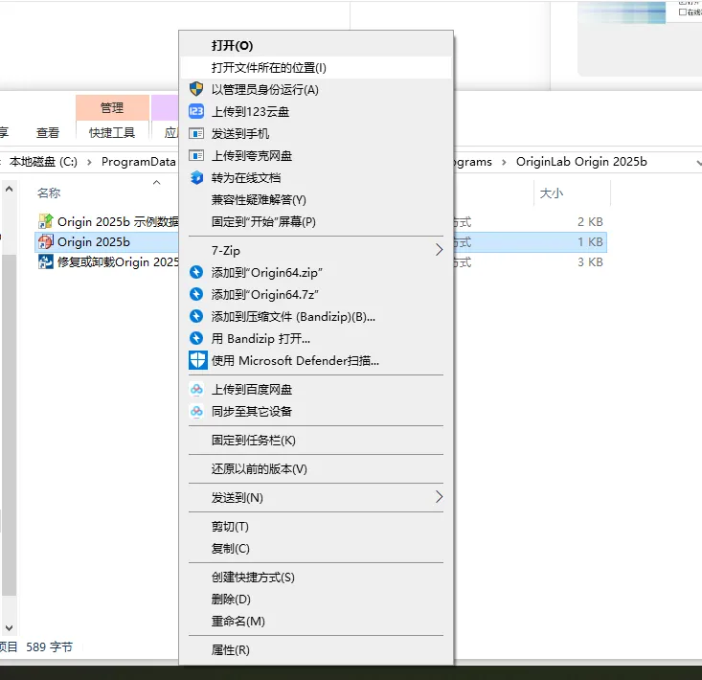Click the 2 KB size cell
702x680 pixels.
pyautogui.click(x=590, y=221)
